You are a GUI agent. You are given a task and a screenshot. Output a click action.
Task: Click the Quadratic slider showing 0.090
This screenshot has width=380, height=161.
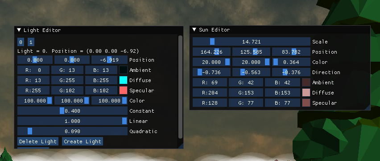coord(72,131)
